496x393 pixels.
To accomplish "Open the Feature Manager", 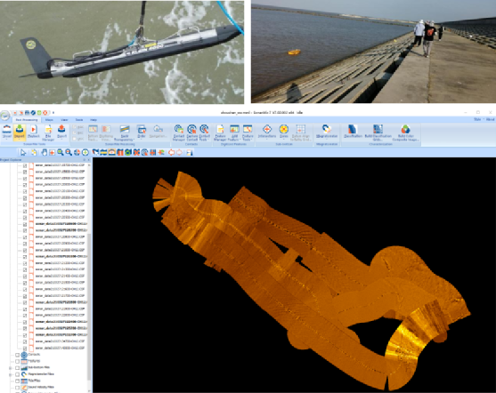I will click(220, 132).
